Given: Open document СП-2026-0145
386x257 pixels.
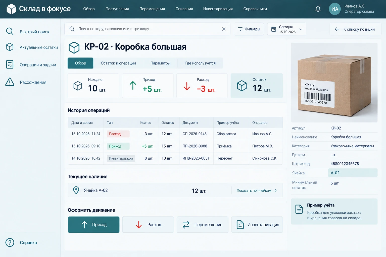Looking at the screenshot, I should (x=195, y=134).
